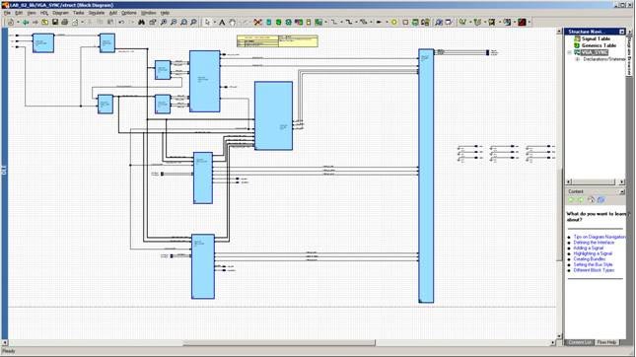Click the red square icon at toolbar end
Image resolution: width=636 pixels, height=357 pixels.
pos(522,23)
